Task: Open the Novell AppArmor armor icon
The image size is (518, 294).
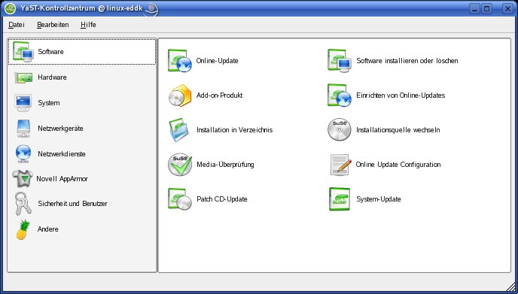Action: pos(23,179)
